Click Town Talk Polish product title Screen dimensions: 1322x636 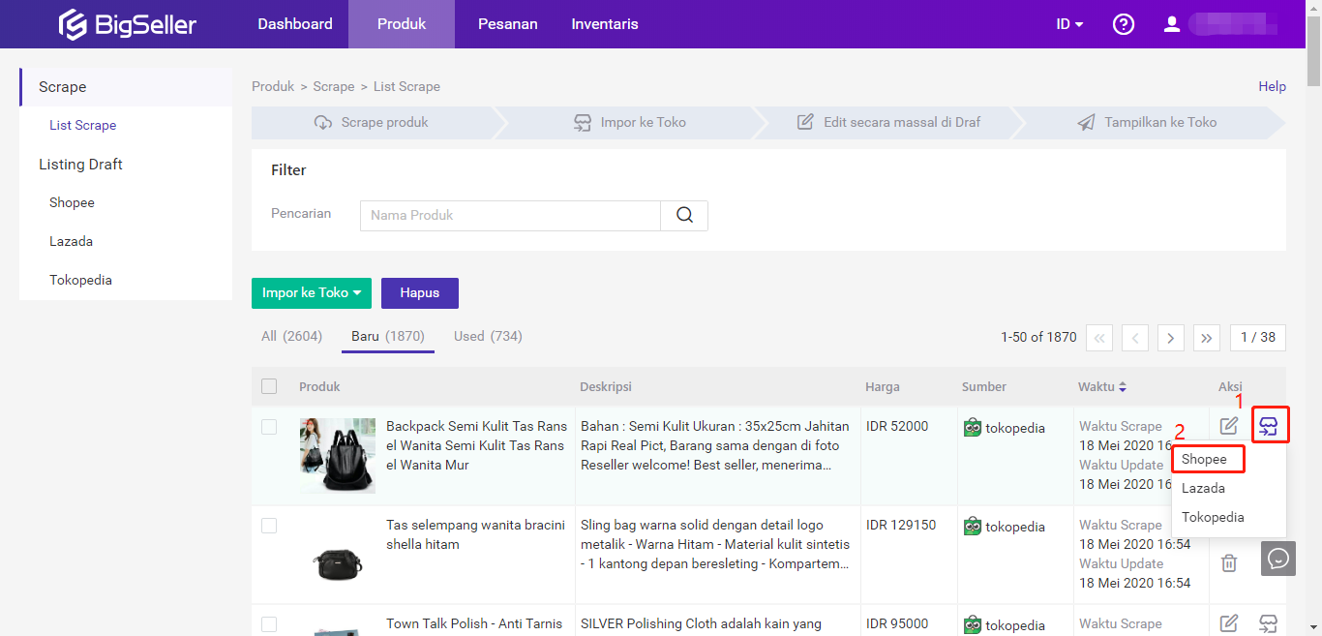476,624
